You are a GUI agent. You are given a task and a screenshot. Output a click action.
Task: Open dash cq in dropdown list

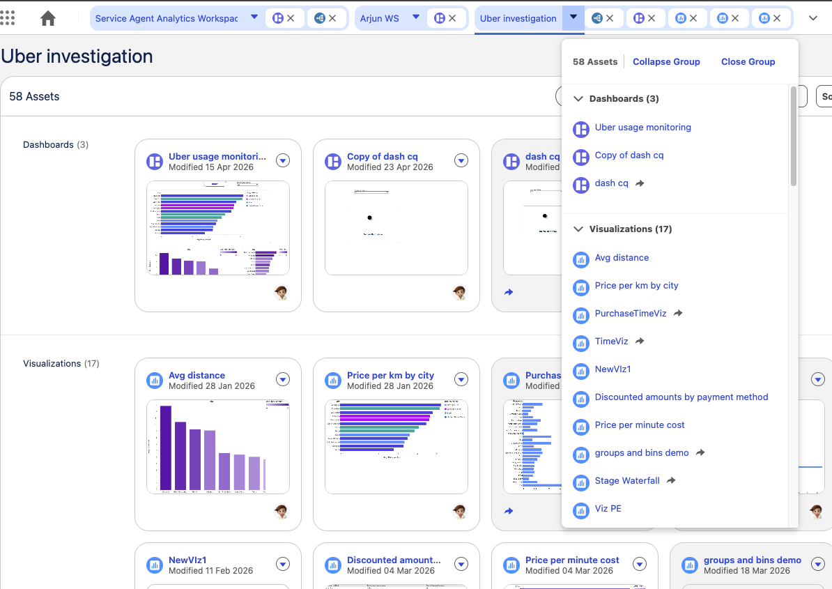[x=611, y=183]
